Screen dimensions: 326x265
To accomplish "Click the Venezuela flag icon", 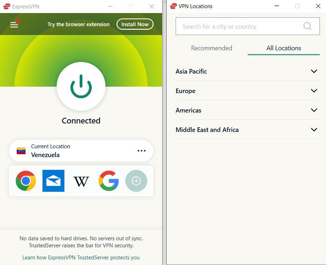I will (x=21, y=151).
